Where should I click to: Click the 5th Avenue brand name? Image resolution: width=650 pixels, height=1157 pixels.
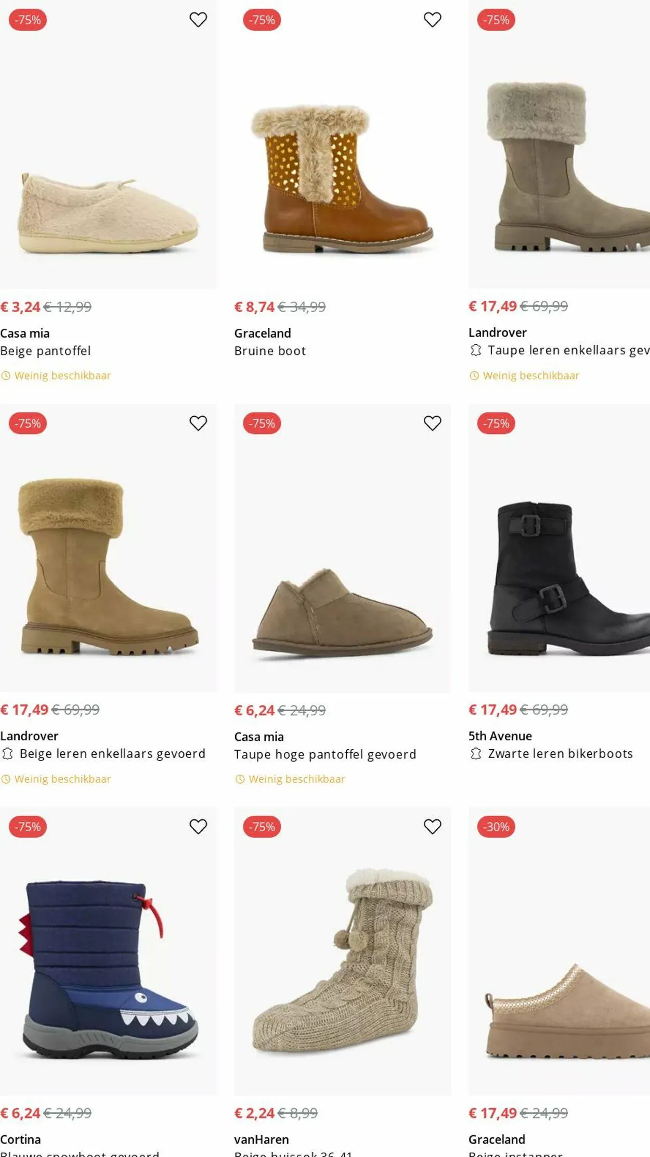[500, 736]
